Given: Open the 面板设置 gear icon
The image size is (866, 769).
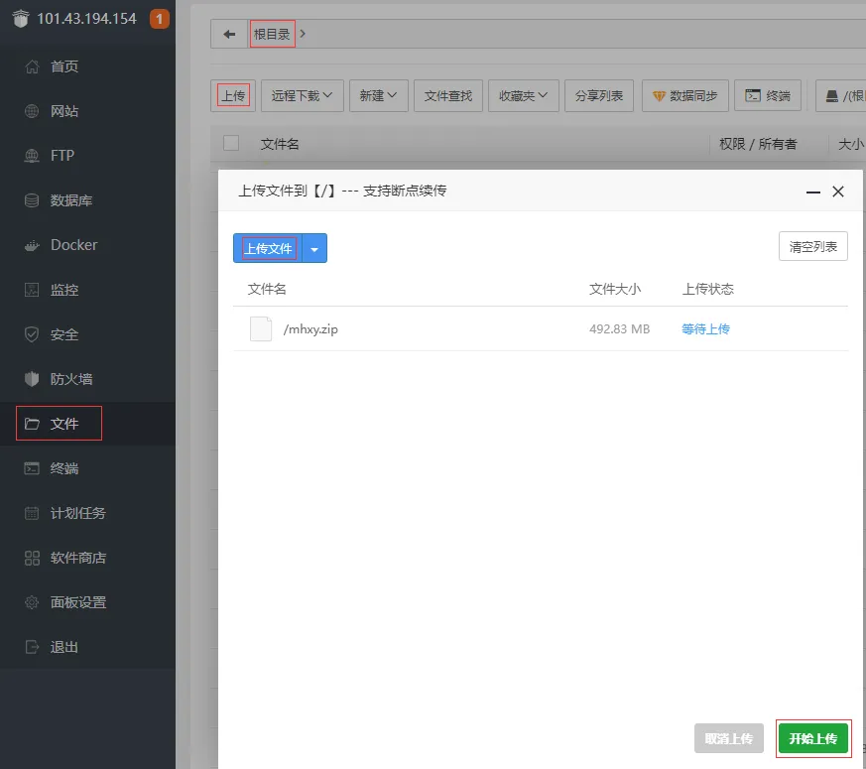Looking at the screenshot, I should click(x=32, y=602).
